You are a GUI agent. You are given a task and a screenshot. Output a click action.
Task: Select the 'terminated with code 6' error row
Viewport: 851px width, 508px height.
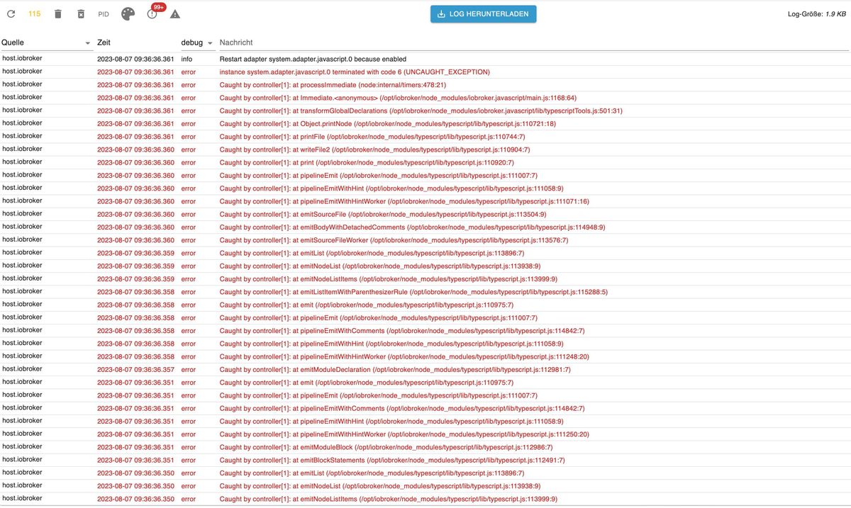425,72
